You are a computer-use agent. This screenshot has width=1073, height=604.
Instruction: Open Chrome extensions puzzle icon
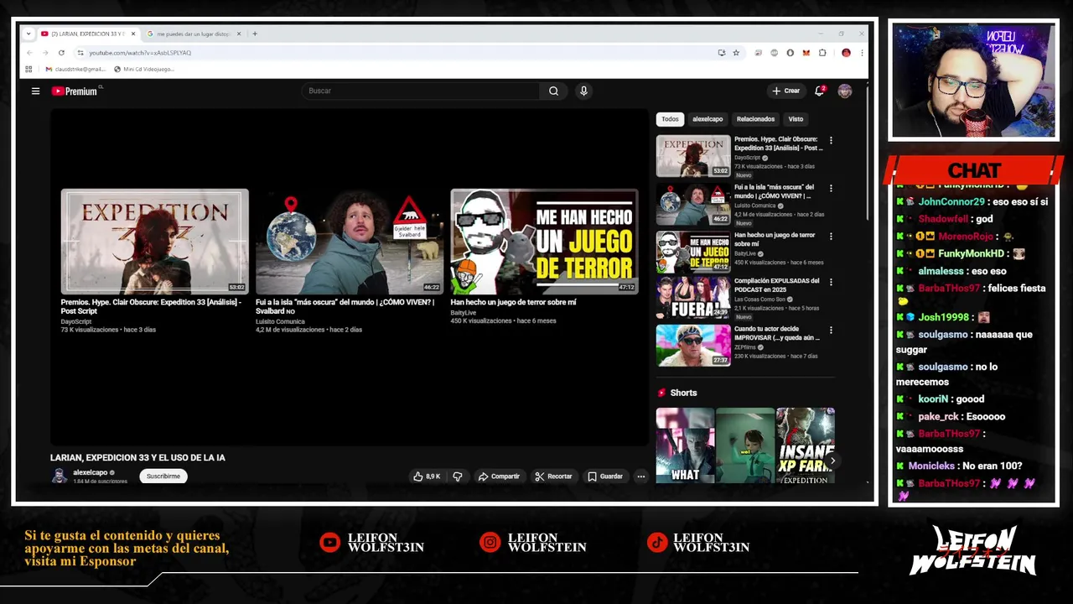(822, 53)
